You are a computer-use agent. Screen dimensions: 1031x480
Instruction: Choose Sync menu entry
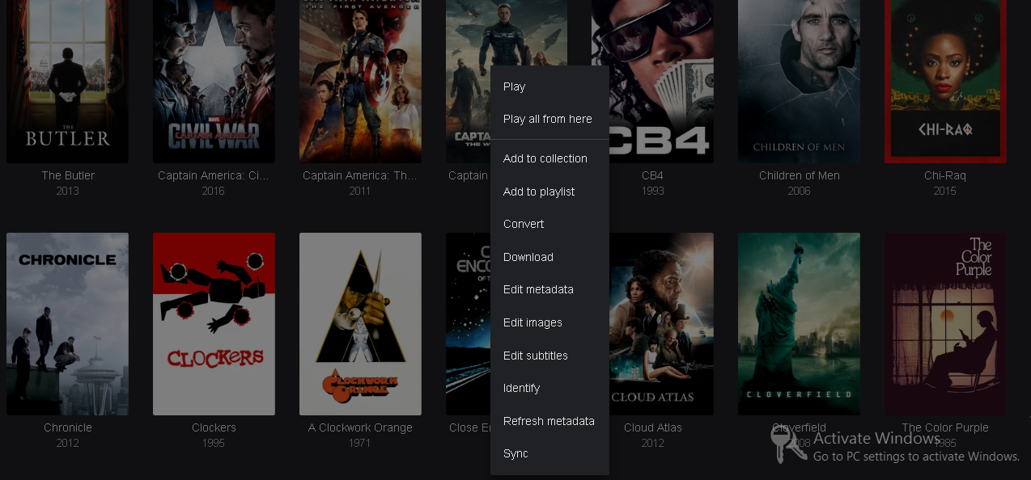[549, 453]
